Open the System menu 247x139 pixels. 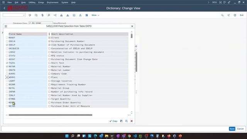(x=65, y=2)
